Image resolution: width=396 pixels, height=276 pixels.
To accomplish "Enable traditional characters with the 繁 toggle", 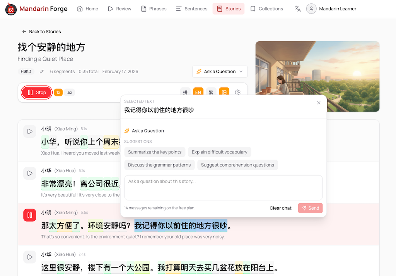I will (211, 92).
